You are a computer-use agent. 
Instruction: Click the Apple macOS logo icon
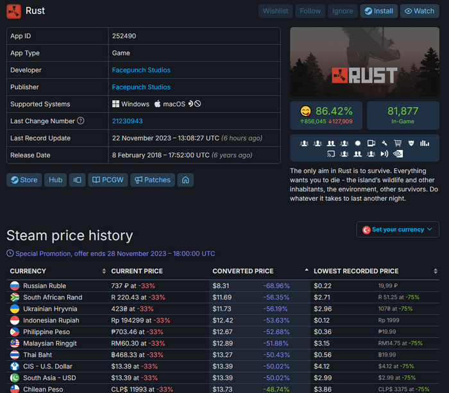click(x=158, y=104)
